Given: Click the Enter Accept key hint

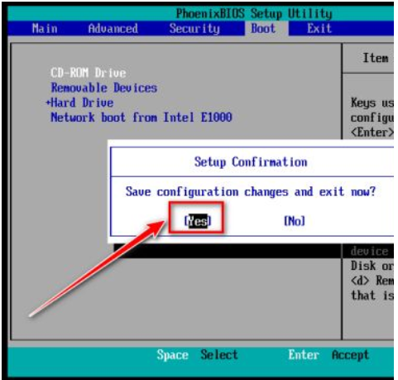Looking at the screenshot, I should pyautogui.click(x=328, y=354).
